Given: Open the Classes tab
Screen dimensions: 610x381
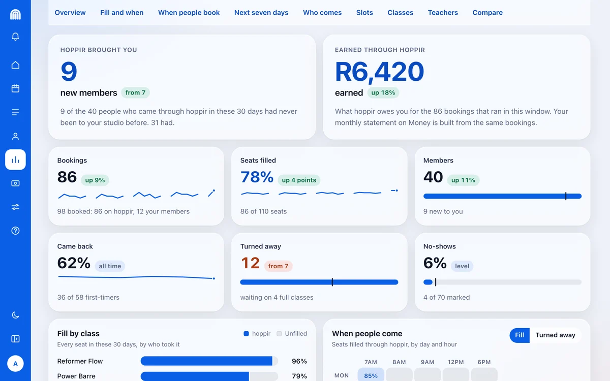Looking at the screenshot, I should point(401,13).
